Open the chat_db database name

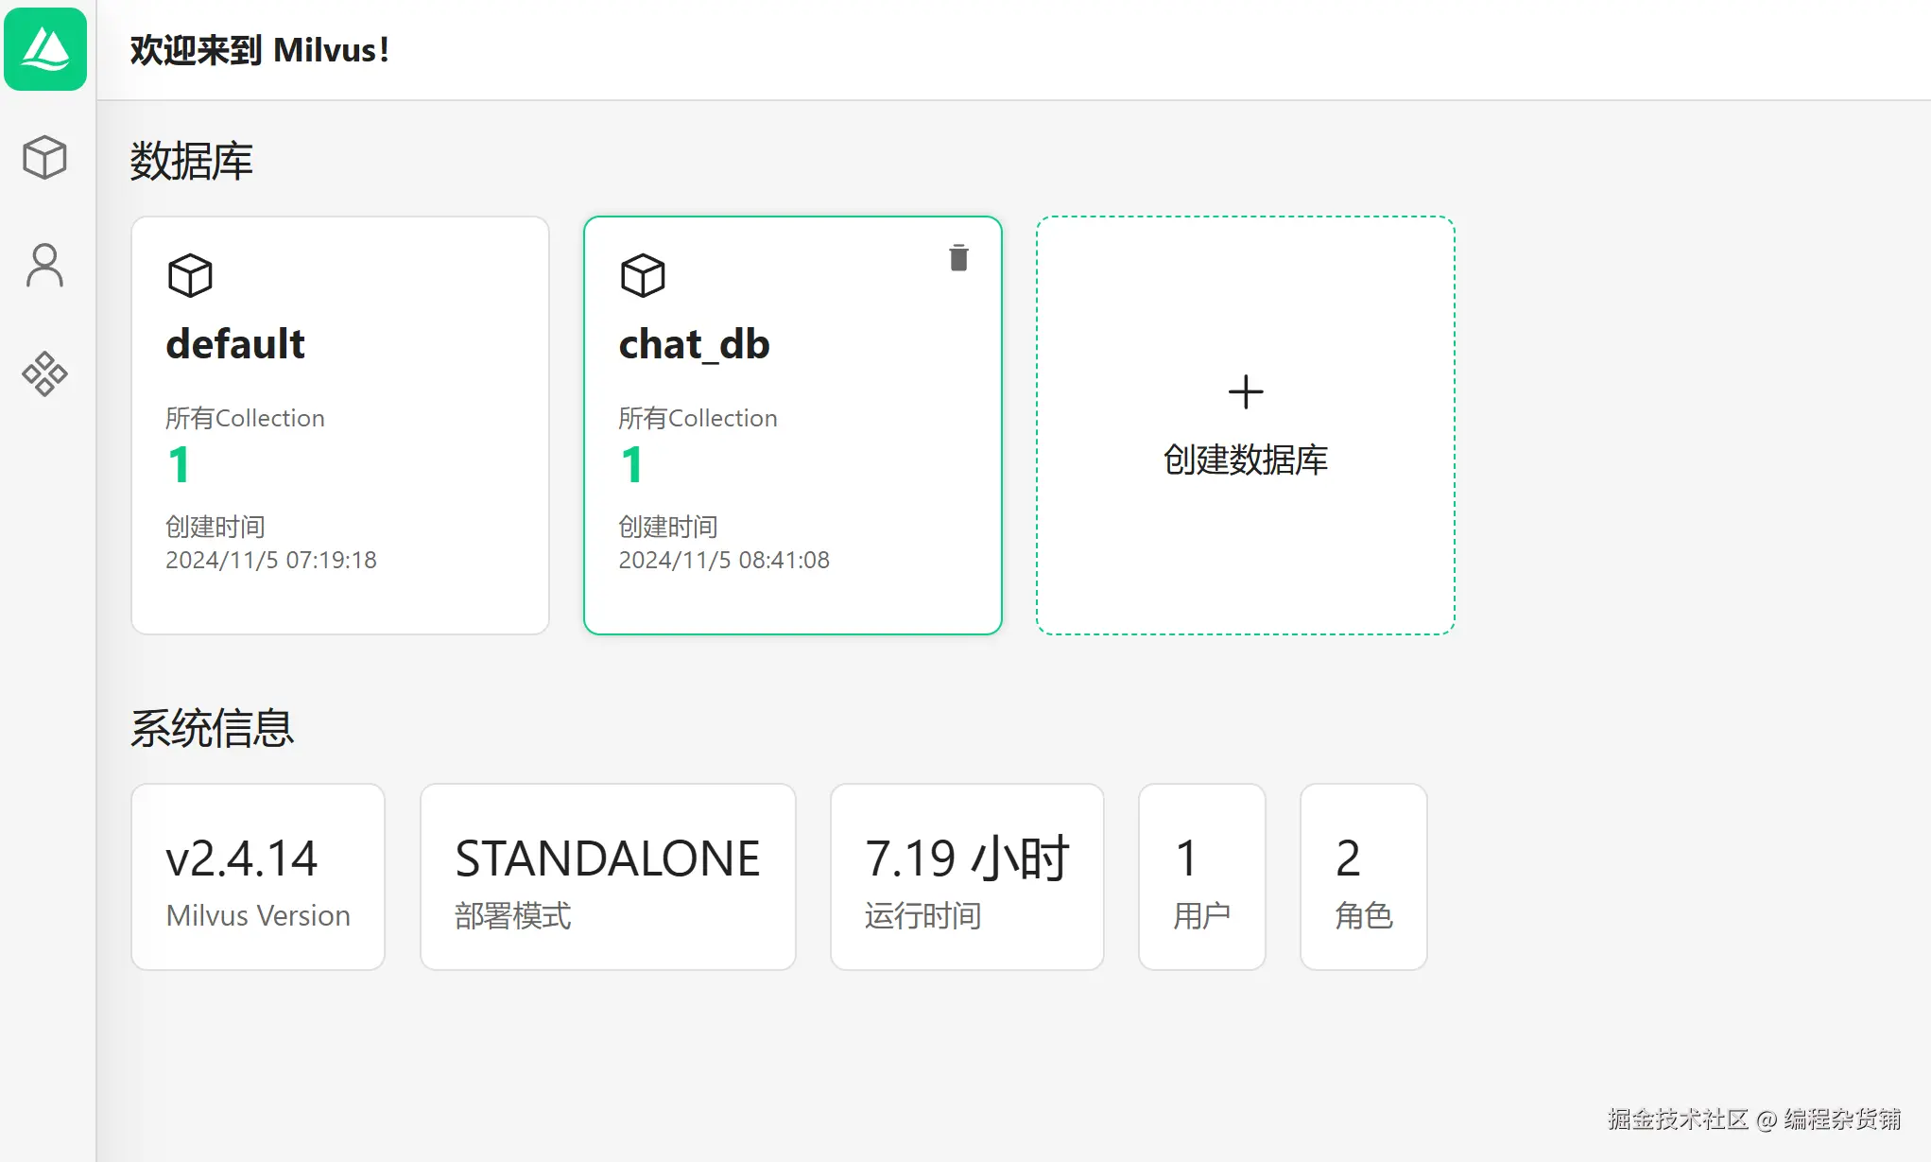click(x=694, y=344)
